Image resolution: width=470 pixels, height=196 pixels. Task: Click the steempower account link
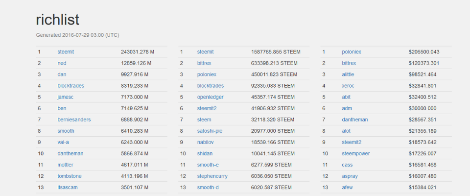(356, 154)
